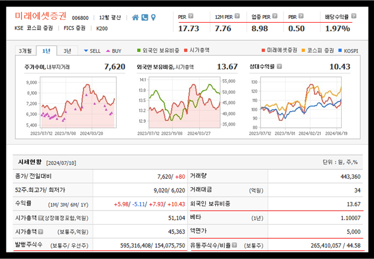Click KSE 코스피 증권 classification text
Screen dimensions: 374x259
[33, 28]
